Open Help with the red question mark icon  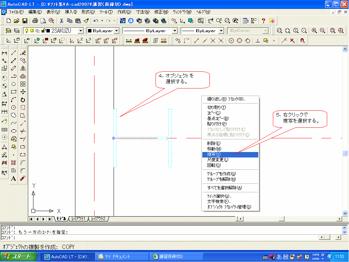click(263, 21)
